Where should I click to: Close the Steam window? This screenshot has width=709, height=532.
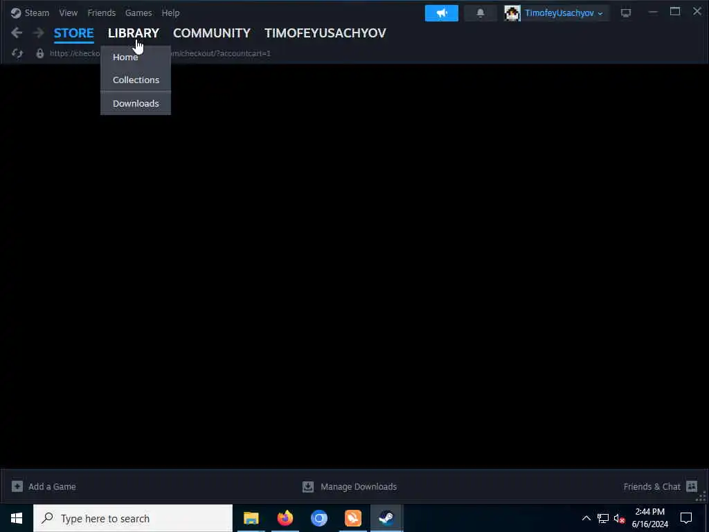click(x=697, y=12)
